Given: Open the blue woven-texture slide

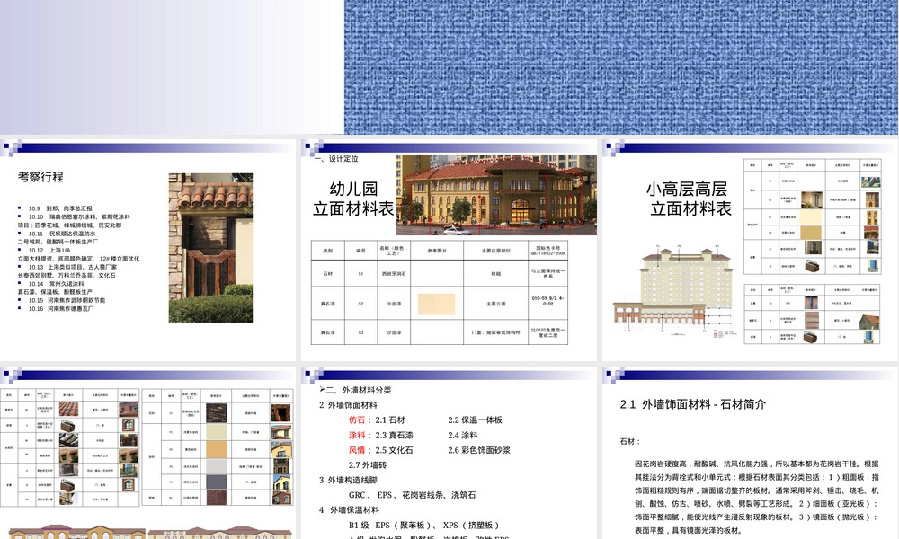Looking at the screenshot, I should (x=621, y=67).
